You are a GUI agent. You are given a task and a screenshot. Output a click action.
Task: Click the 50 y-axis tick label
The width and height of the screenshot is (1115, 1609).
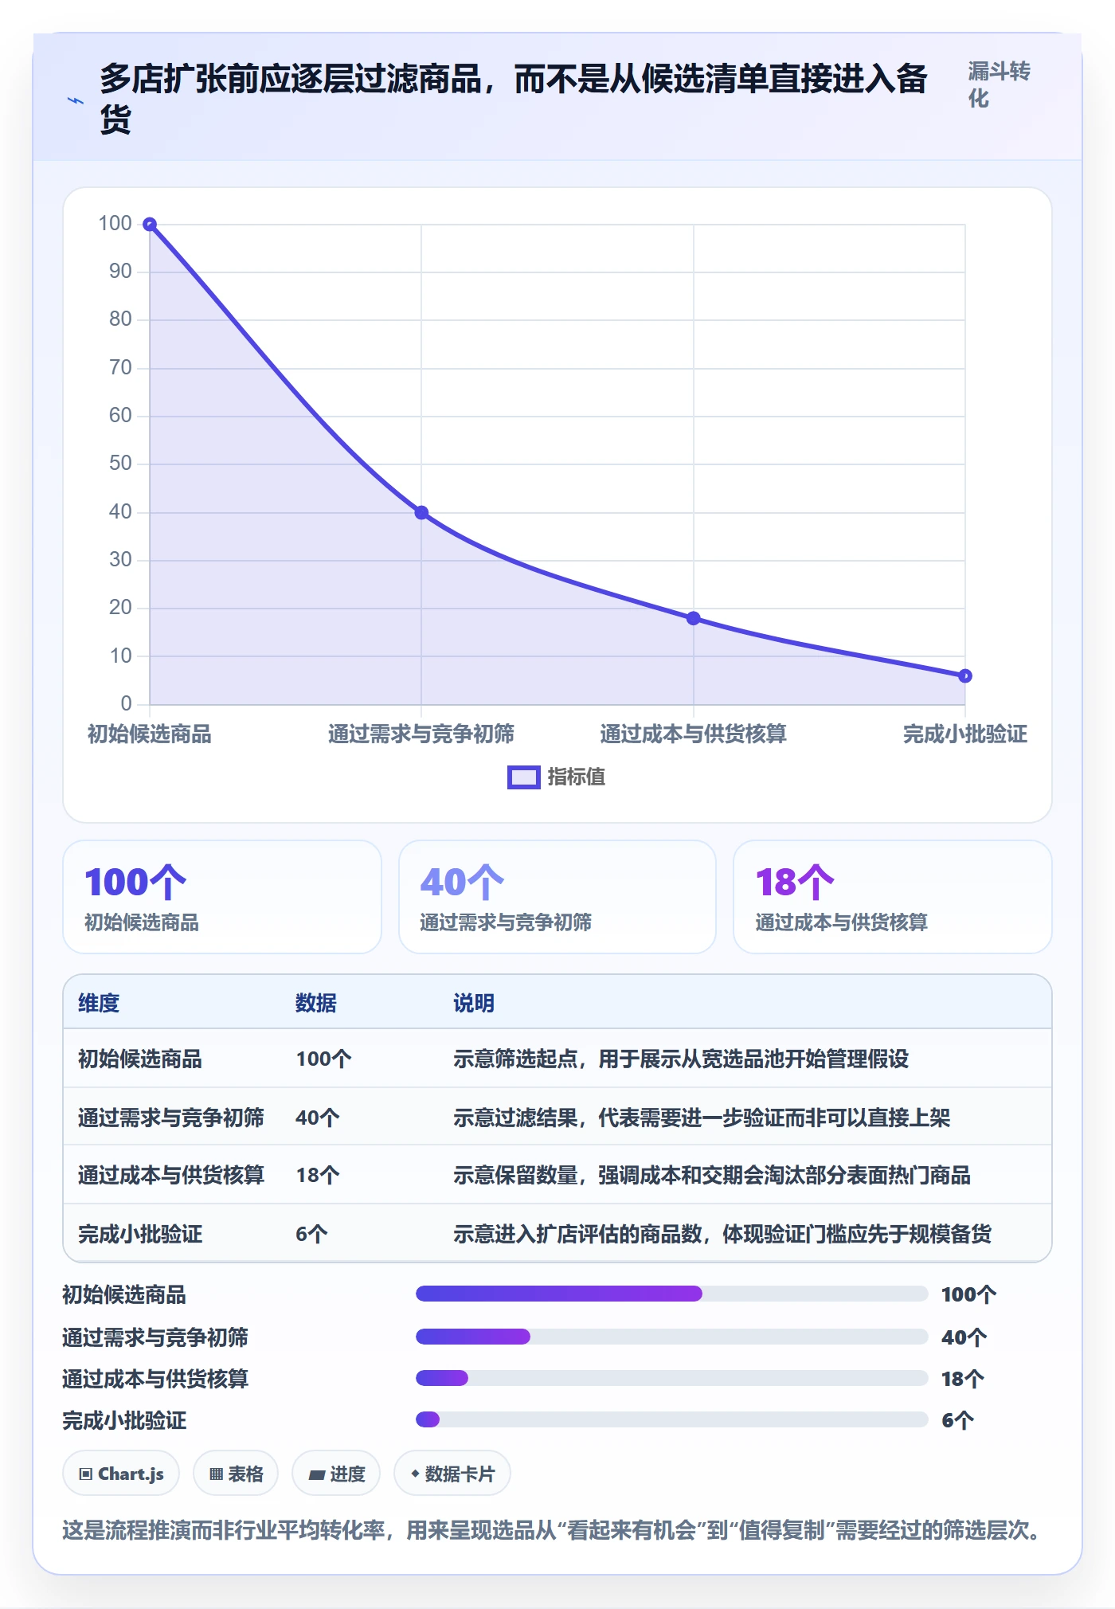coord(120,463)
